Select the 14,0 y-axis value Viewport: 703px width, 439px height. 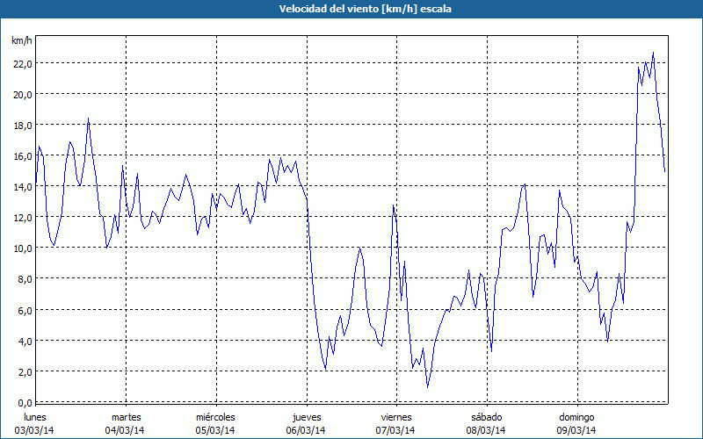(x=22, y=186)
